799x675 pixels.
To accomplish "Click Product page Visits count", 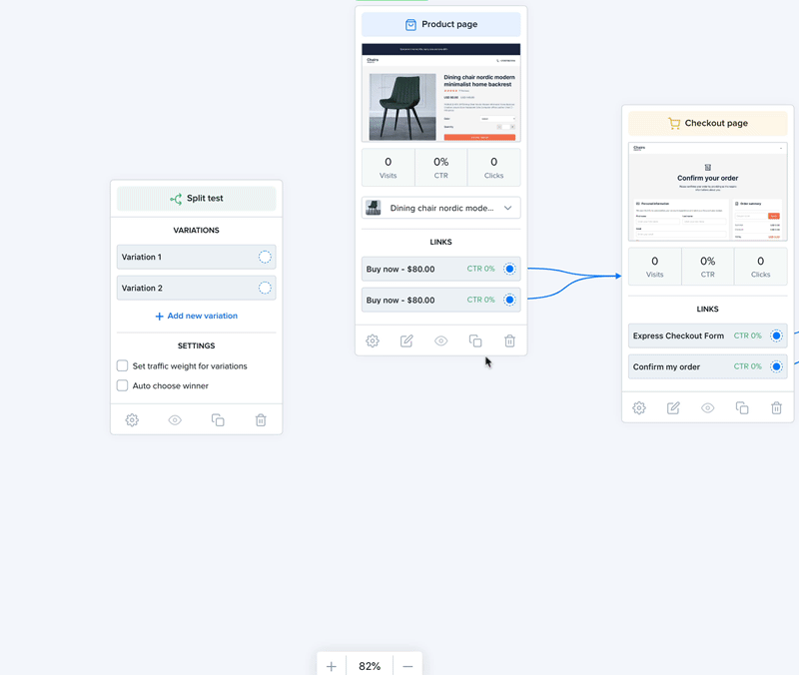I will pyautogui.click(x=388, y=167).
